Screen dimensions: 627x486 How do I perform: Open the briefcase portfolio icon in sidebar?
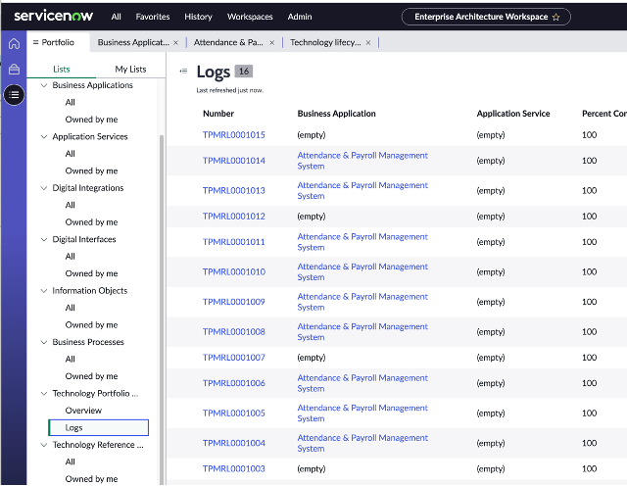tap(14, 70)
